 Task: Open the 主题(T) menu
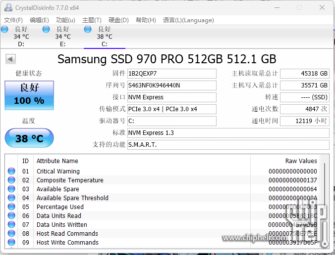92,20
